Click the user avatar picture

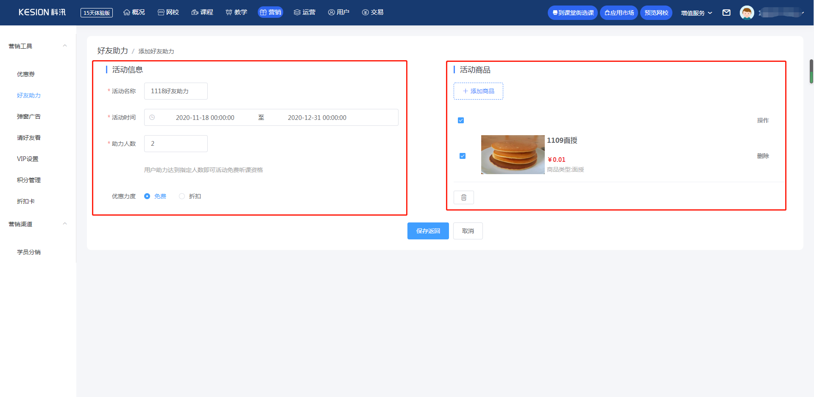747,13
